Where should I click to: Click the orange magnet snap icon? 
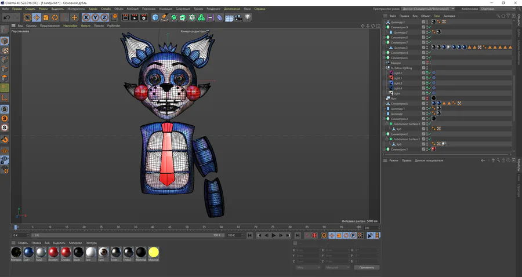coord(5,139)
